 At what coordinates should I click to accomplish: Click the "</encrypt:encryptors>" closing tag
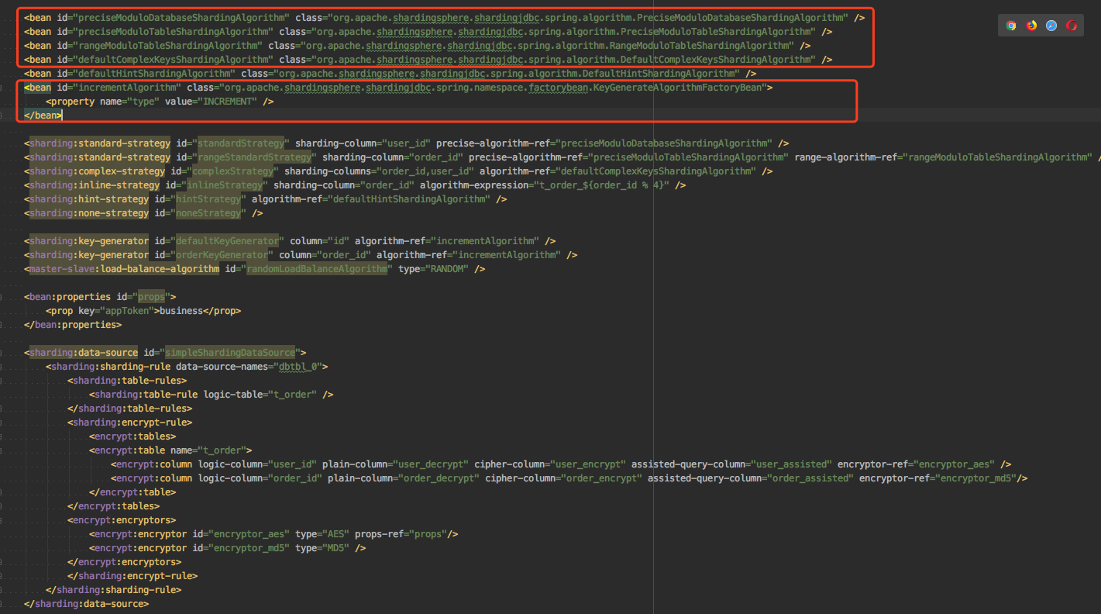[124, 562]
